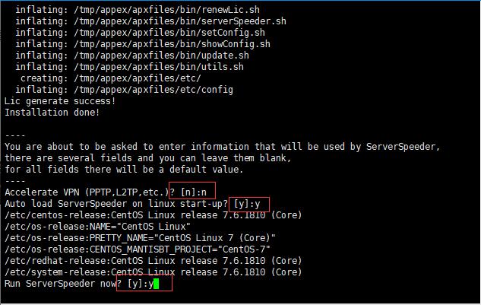Click the "Run ServerSpeeder now" answer field
The image size is (481, 305).
(x=143, y=284)
